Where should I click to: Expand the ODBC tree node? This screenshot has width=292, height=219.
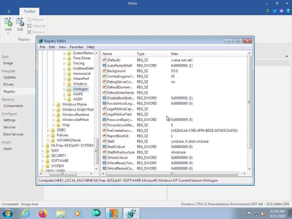(48, 130)
